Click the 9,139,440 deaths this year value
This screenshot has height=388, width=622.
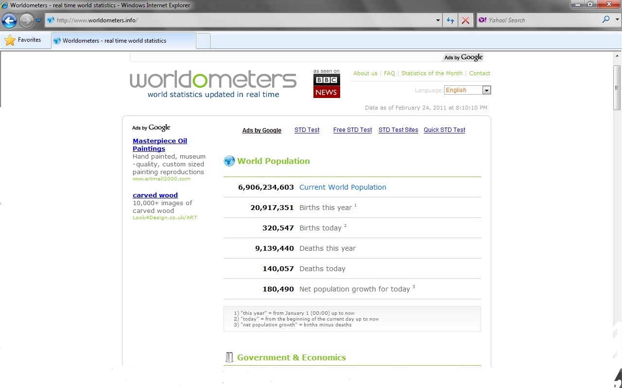point(275,248)
